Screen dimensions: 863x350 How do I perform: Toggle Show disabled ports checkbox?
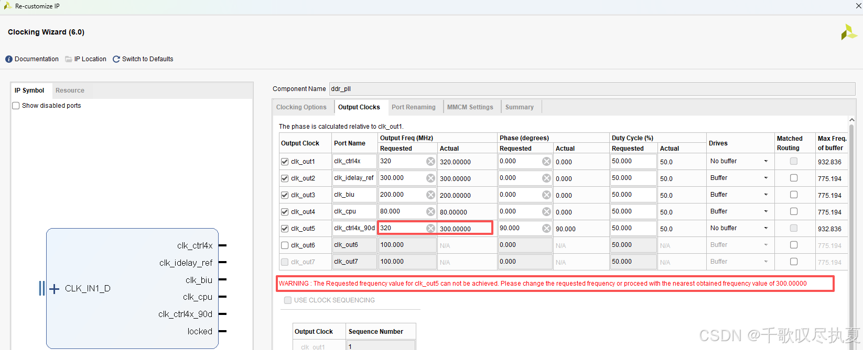[16, 106]
